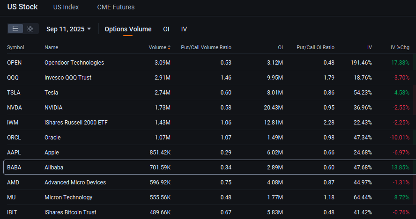
Task: Switch to grid view layout
Action: pyautogui.click(x=30, y=29)
